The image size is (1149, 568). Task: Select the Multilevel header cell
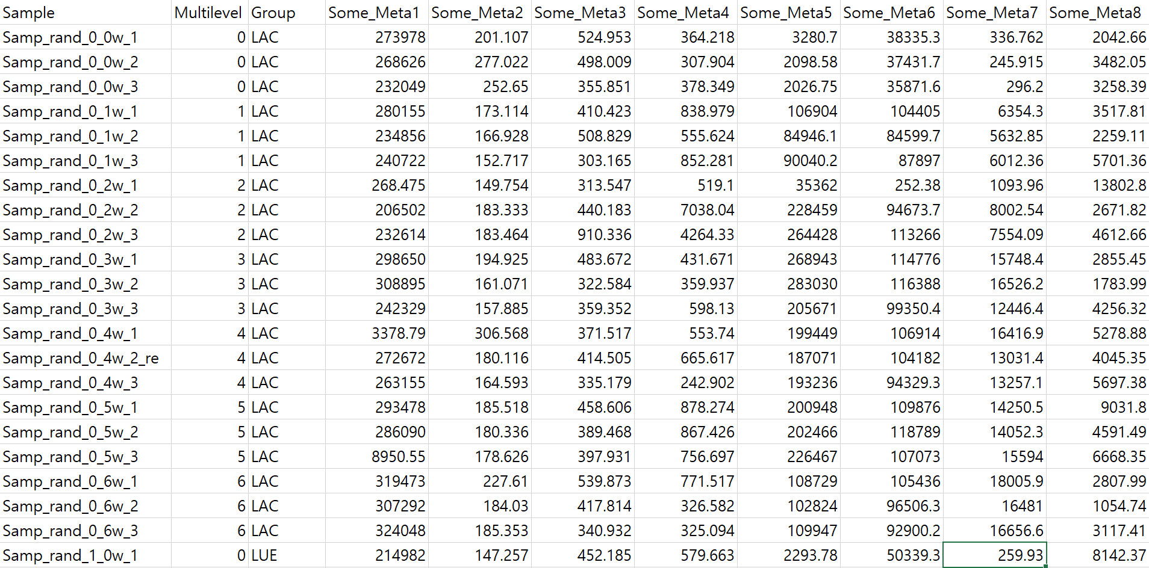click(210, 13)
